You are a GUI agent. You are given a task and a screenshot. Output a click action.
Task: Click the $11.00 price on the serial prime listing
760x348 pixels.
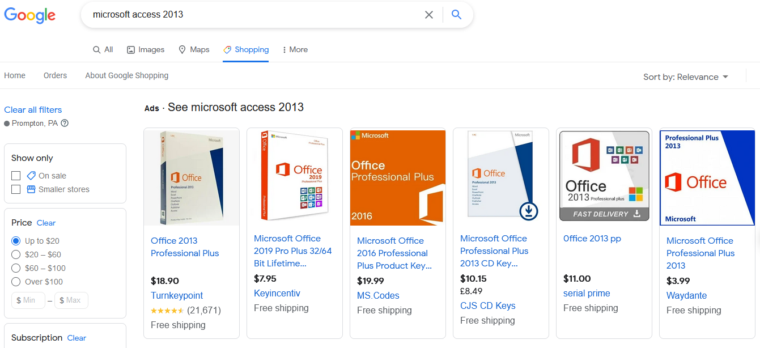[577, 278]
